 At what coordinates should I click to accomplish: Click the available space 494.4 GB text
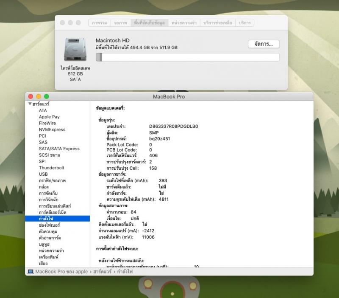coord(136,48)
